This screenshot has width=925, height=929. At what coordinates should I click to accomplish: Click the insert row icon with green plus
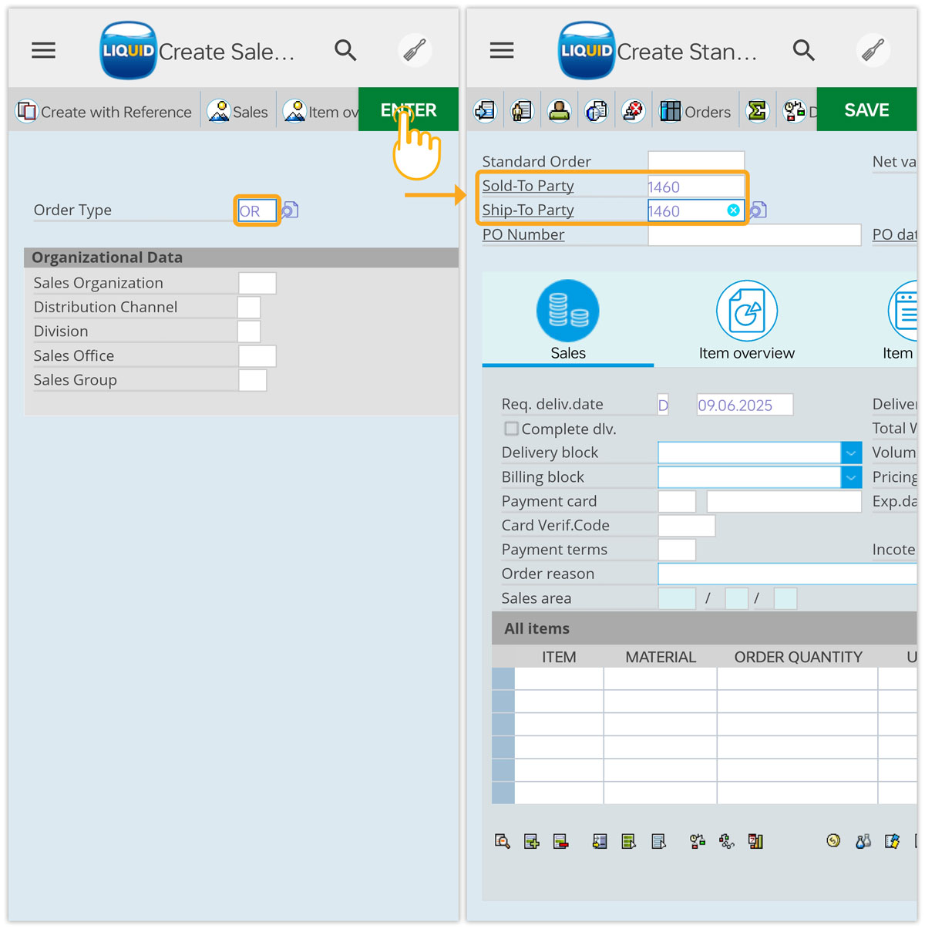(x=532, y=841)
